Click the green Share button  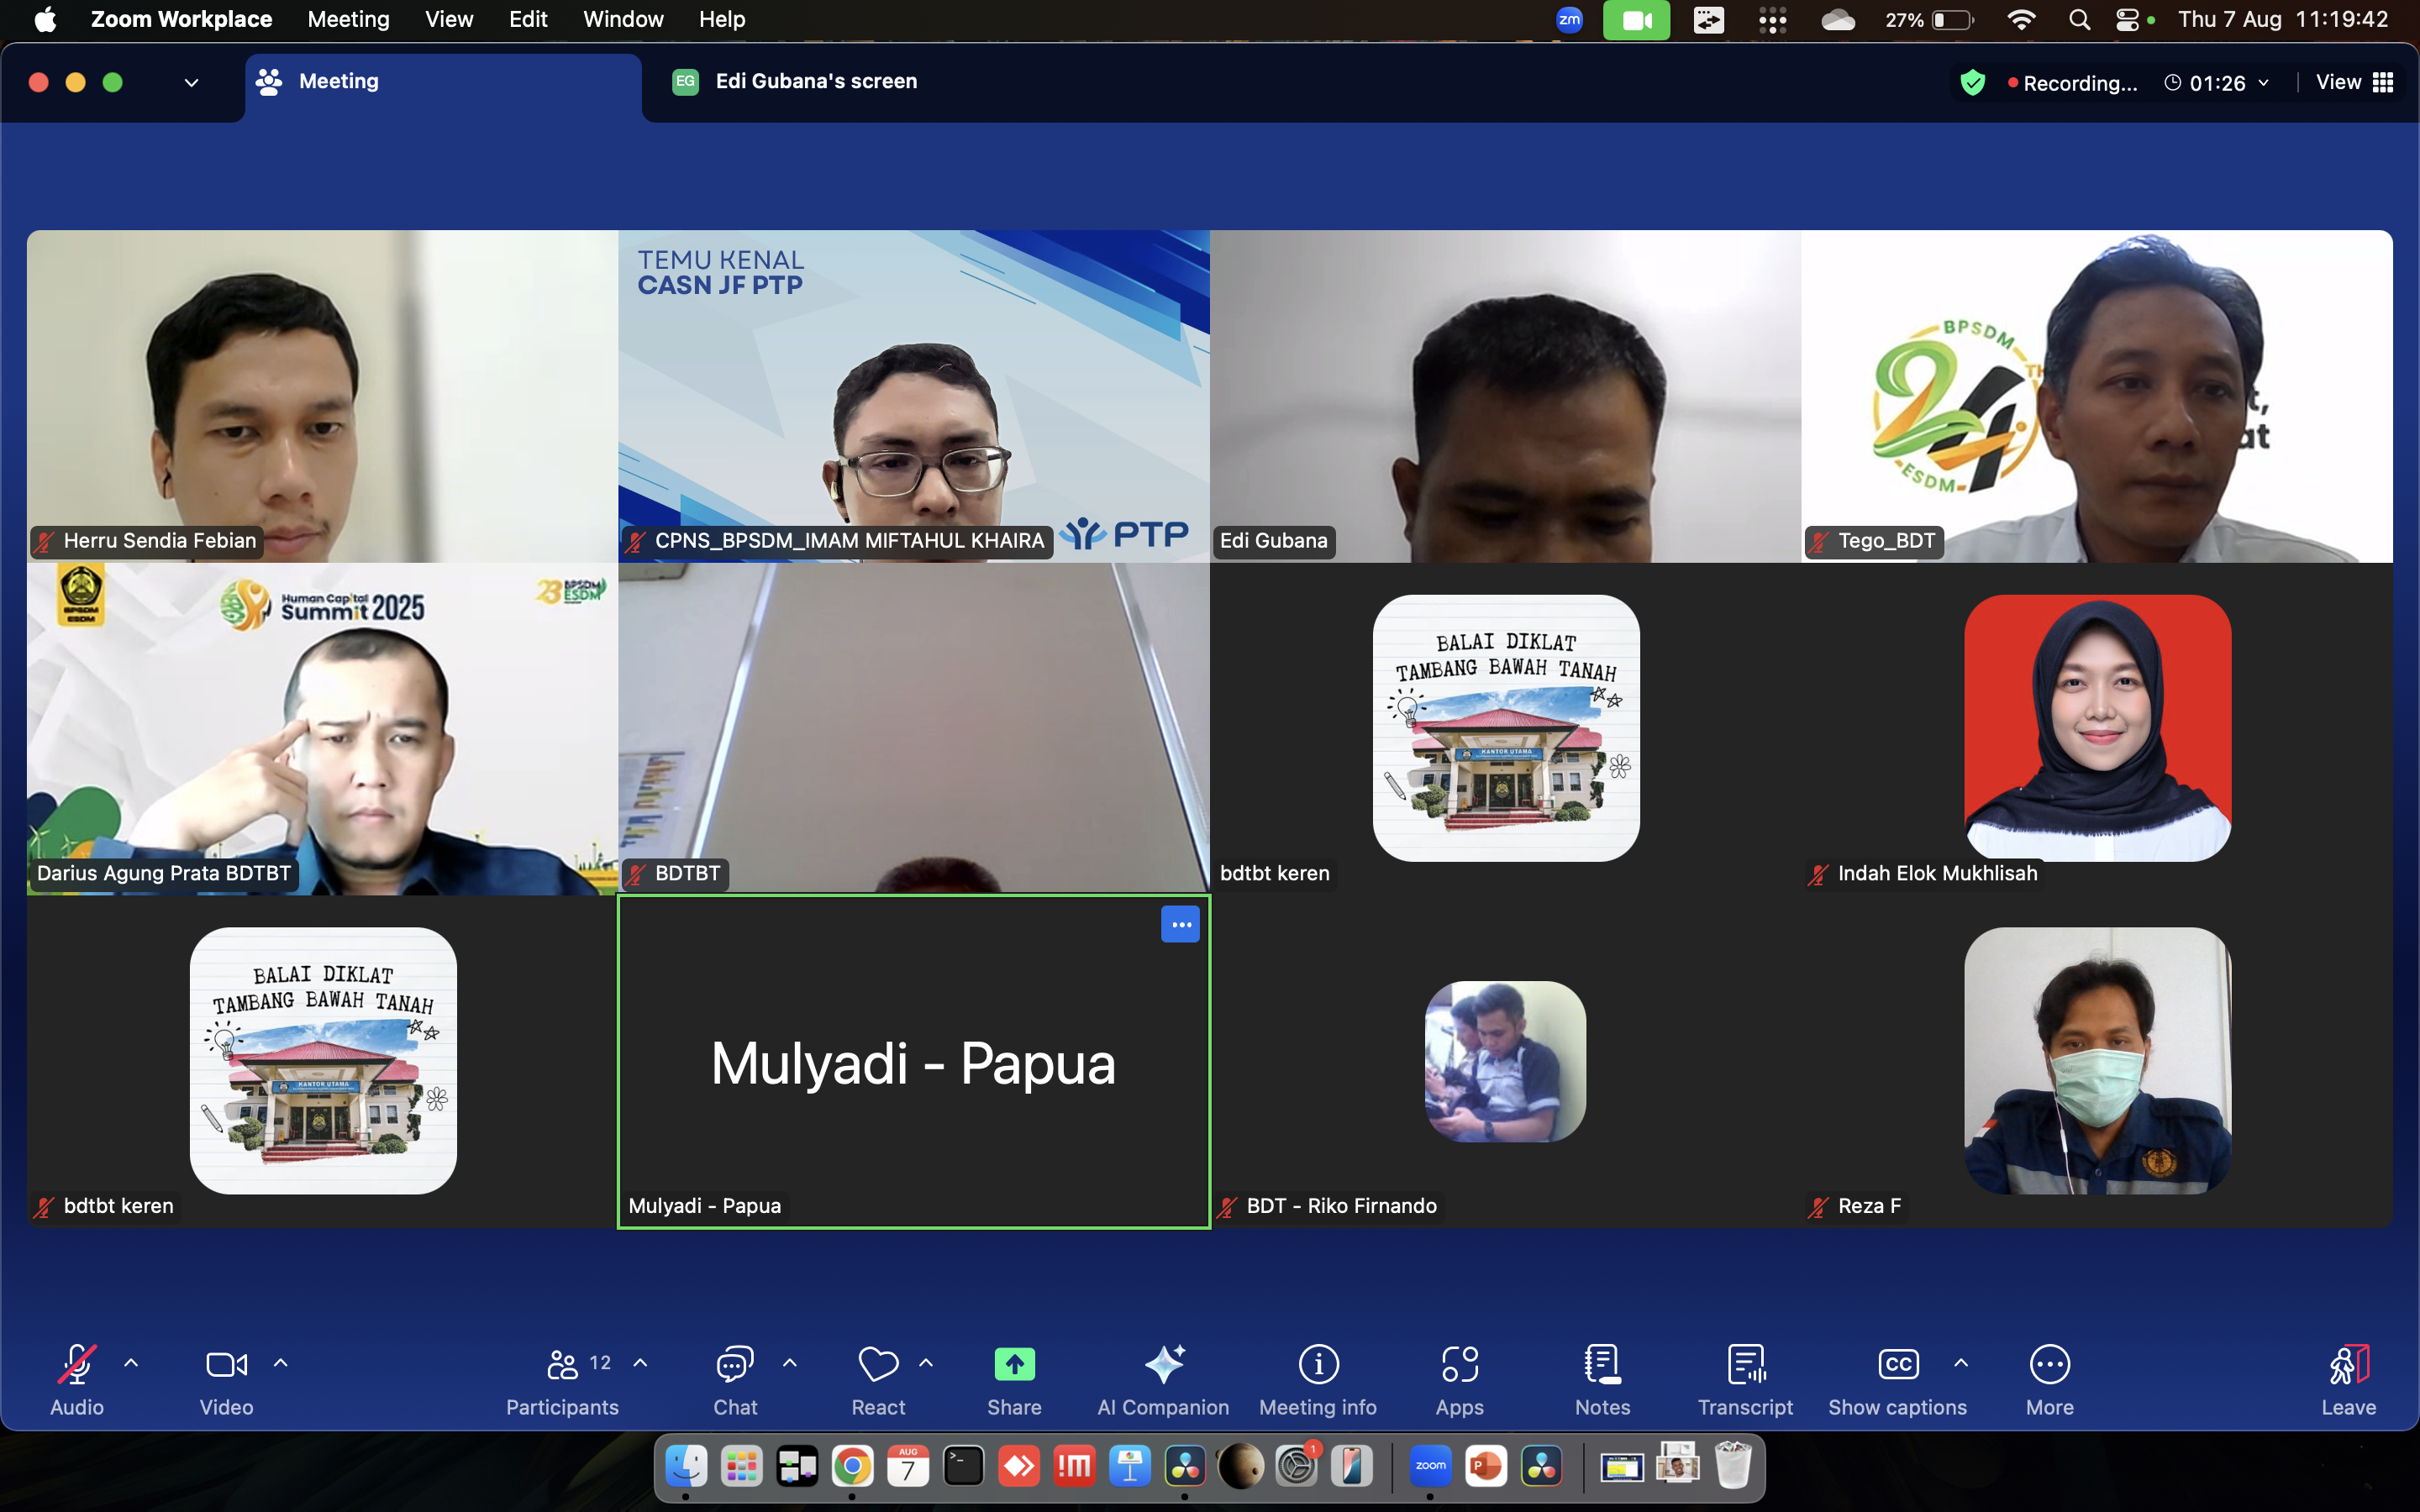(1014, 1365)
